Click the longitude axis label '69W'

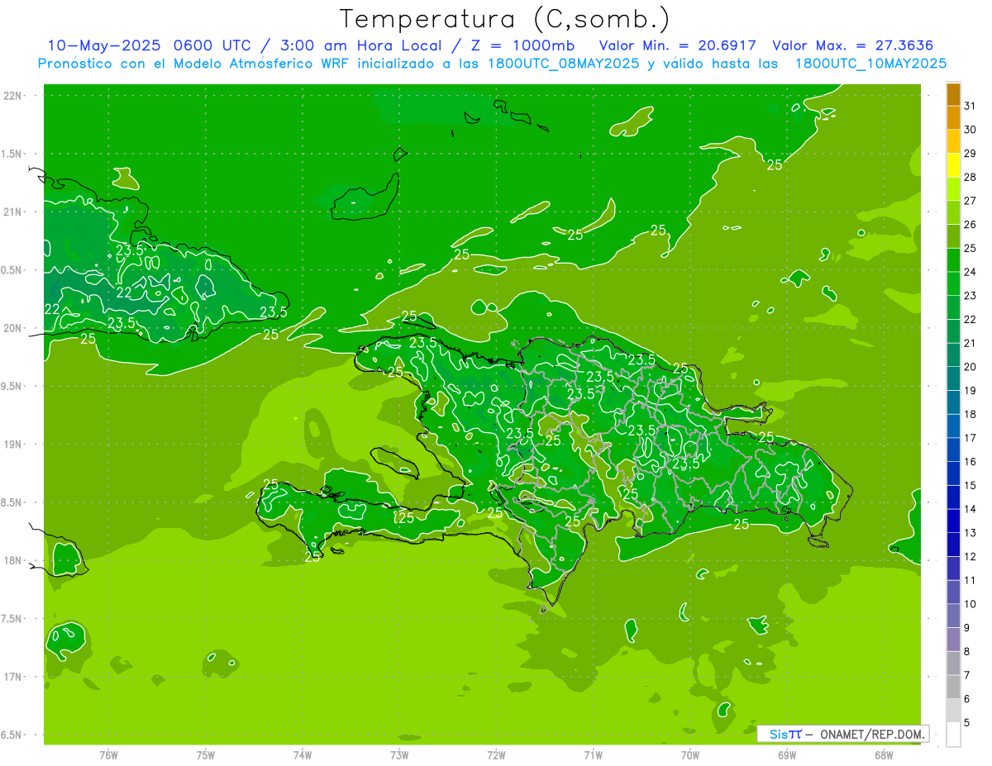787,755
